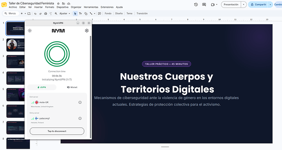282x150 pixels.
Task: Select slide 1 thumbnail in filmstrip
Action: pyautogui.click(x=16, y=29)
